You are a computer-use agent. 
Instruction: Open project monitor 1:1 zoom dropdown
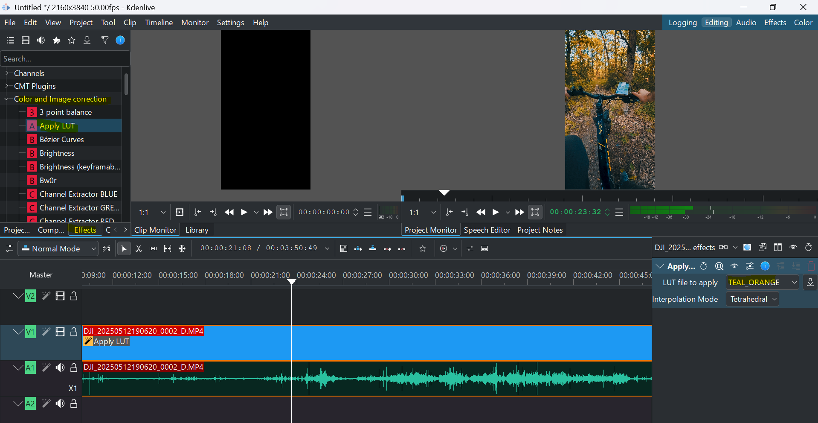click(x=423, y=213)
